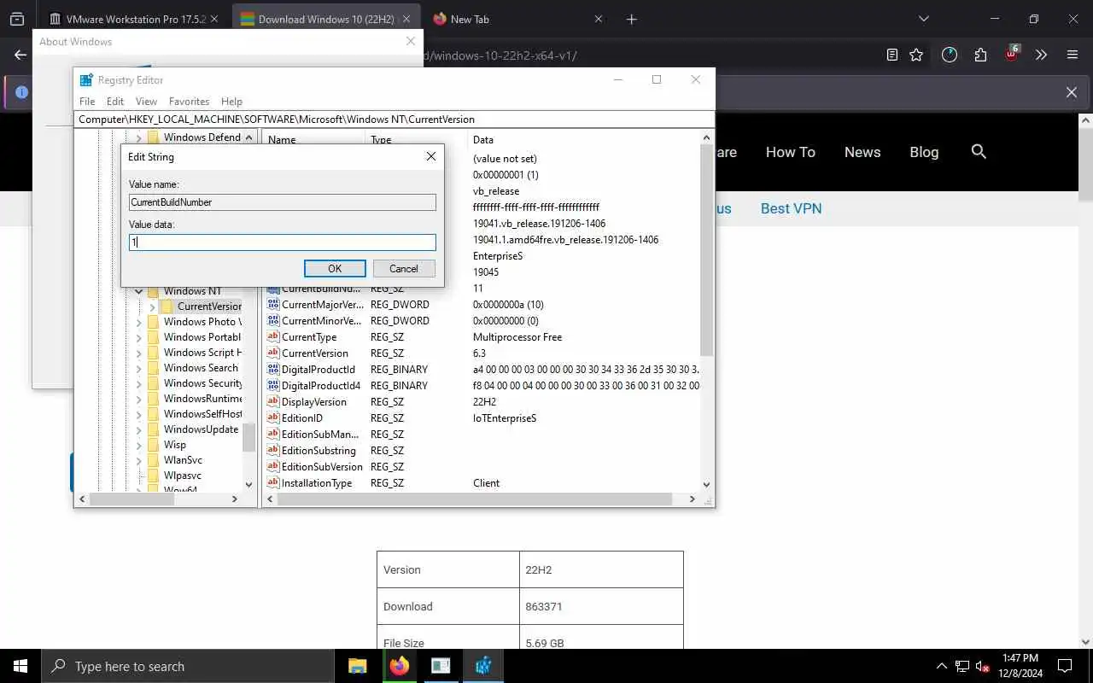Open the Edit menu in Registry Editor
This screenshot has width=1093, height=683.
coord(115,101)
